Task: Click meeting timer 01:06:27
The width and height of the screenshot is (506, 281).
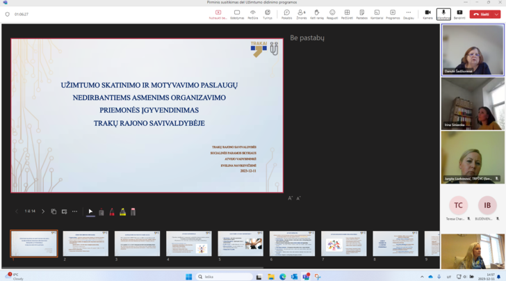Action: pos(22,14)
